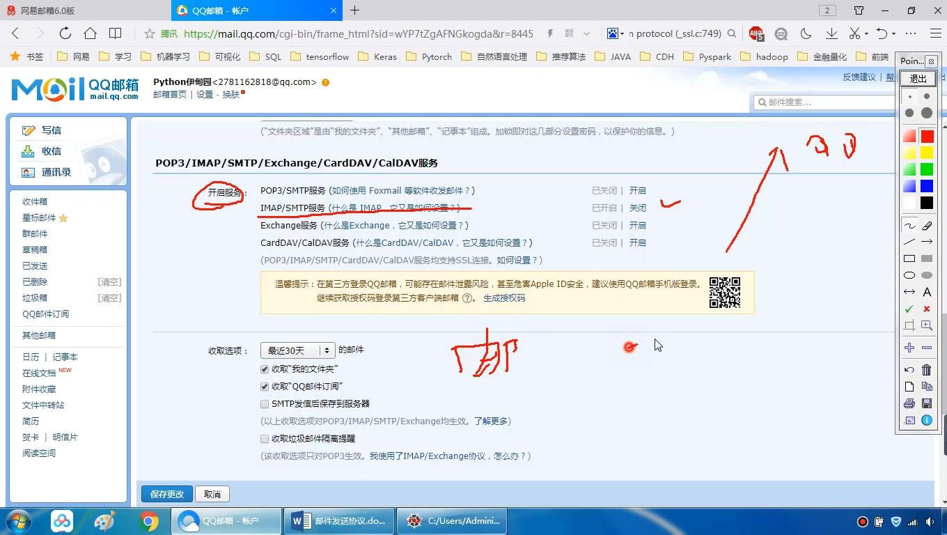Screen dimensions: 947x535
Task: Select the text A tool in Pointofix
Action: (927, 292)
